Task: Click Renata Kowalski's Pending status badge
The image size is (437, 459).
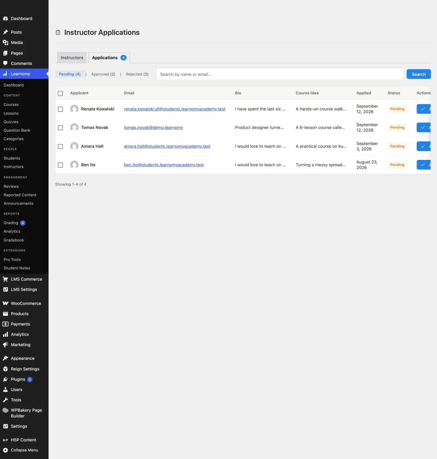Action: click(397, 109)
